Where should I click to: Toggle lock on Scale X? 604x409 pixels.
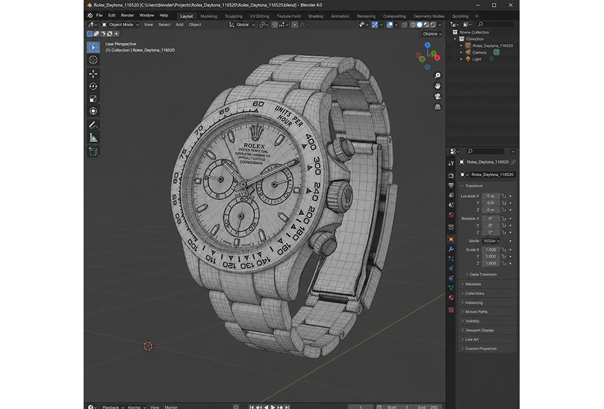[x=503, y=249]
